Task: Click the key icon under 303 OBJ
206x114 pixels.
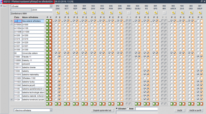Action: point(191,13)
